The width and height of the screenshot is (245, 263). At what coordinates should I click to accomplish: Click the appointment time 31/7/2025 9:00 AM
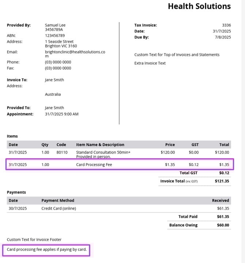click(61, 114)
